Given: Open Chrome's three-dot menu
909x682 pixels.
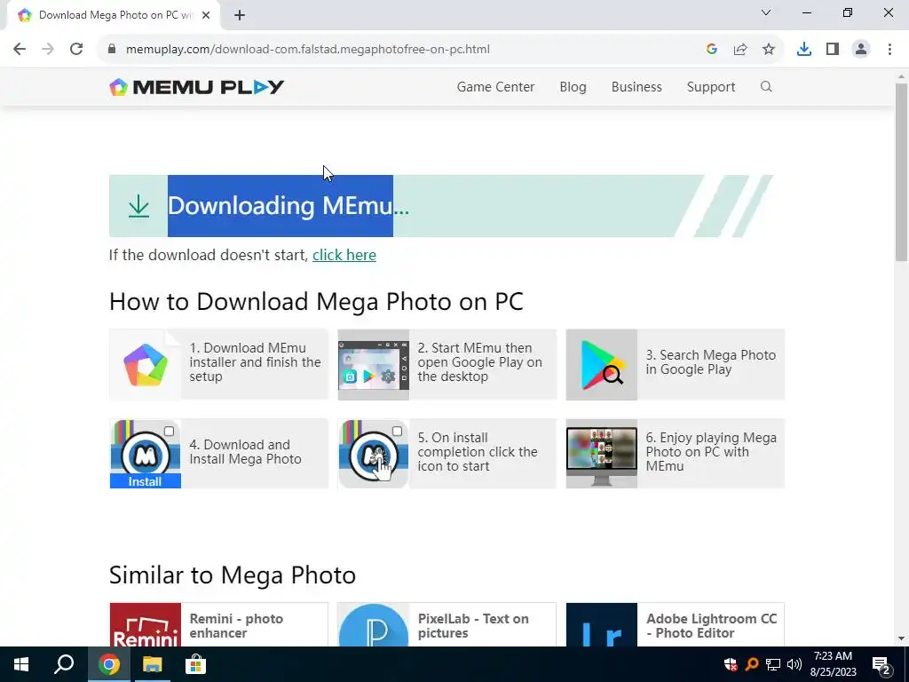Looking at the screenshot, I should 889,49.
